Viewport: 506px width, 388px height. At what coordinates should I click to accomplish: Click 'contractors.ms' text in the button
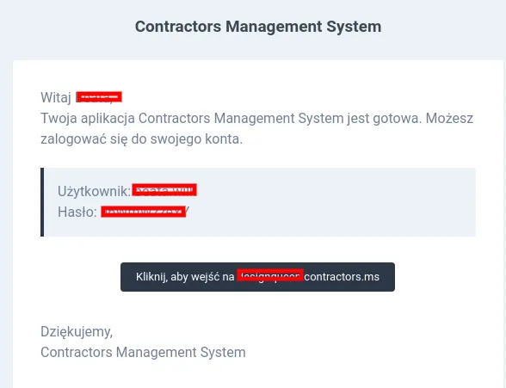342,277
